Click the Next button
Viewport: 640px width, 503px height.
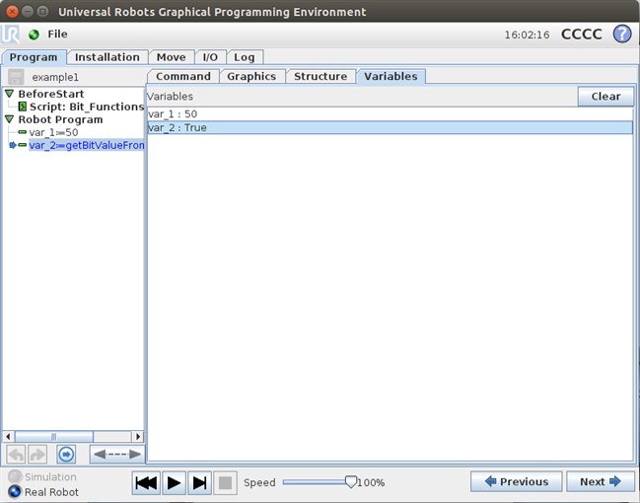coord(600,481)
